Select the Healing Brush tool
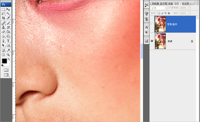200x122 pixels. 3,23
